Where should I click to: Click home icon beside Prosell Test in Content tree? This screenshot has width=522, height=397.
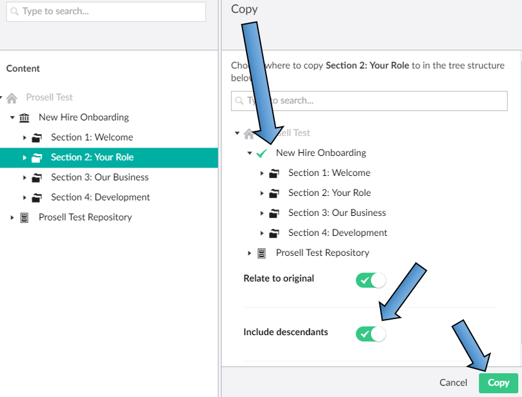[x=12, y=98]
